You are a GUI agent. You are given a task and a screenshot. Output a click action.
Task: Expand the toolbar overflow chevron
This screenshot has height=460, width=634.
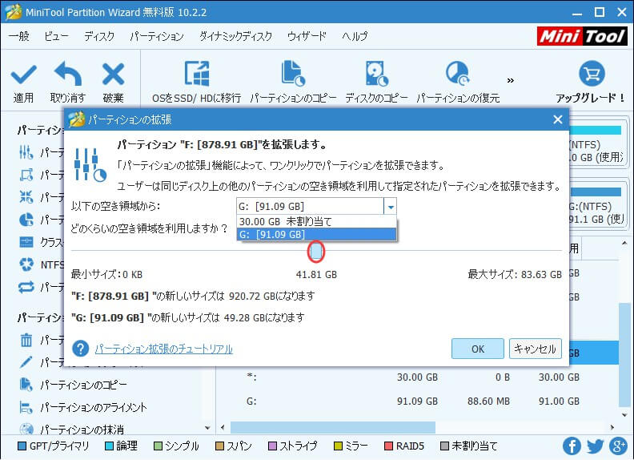point(511,81)
